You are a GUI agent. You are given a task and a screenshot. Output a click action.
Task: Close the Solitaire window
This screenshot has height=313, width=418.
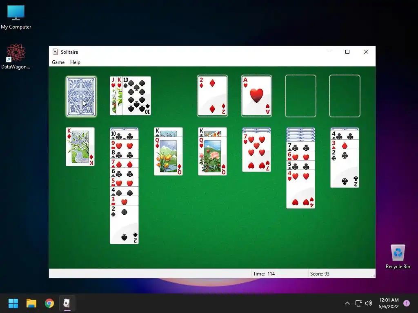pos(366,52)
